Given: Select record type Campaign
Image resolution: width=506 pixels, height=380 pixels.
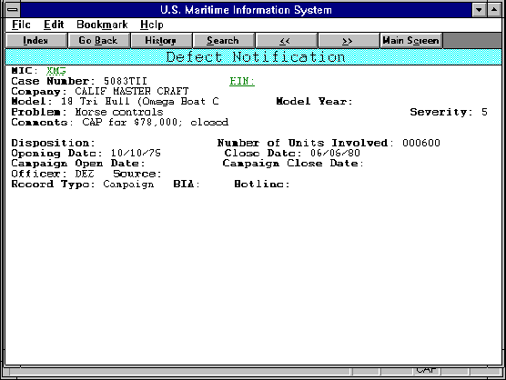Looking at the screenshot, I should click(x=128, y=185).
